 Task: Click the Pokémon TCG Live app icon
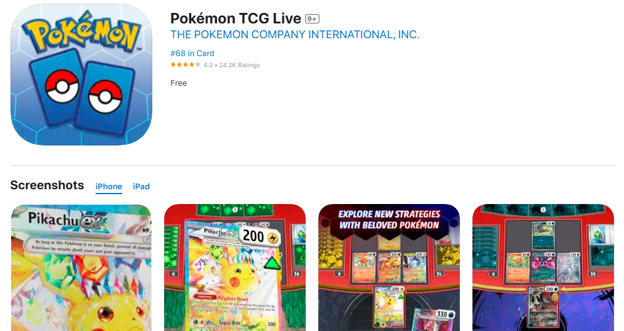point(81,75)
